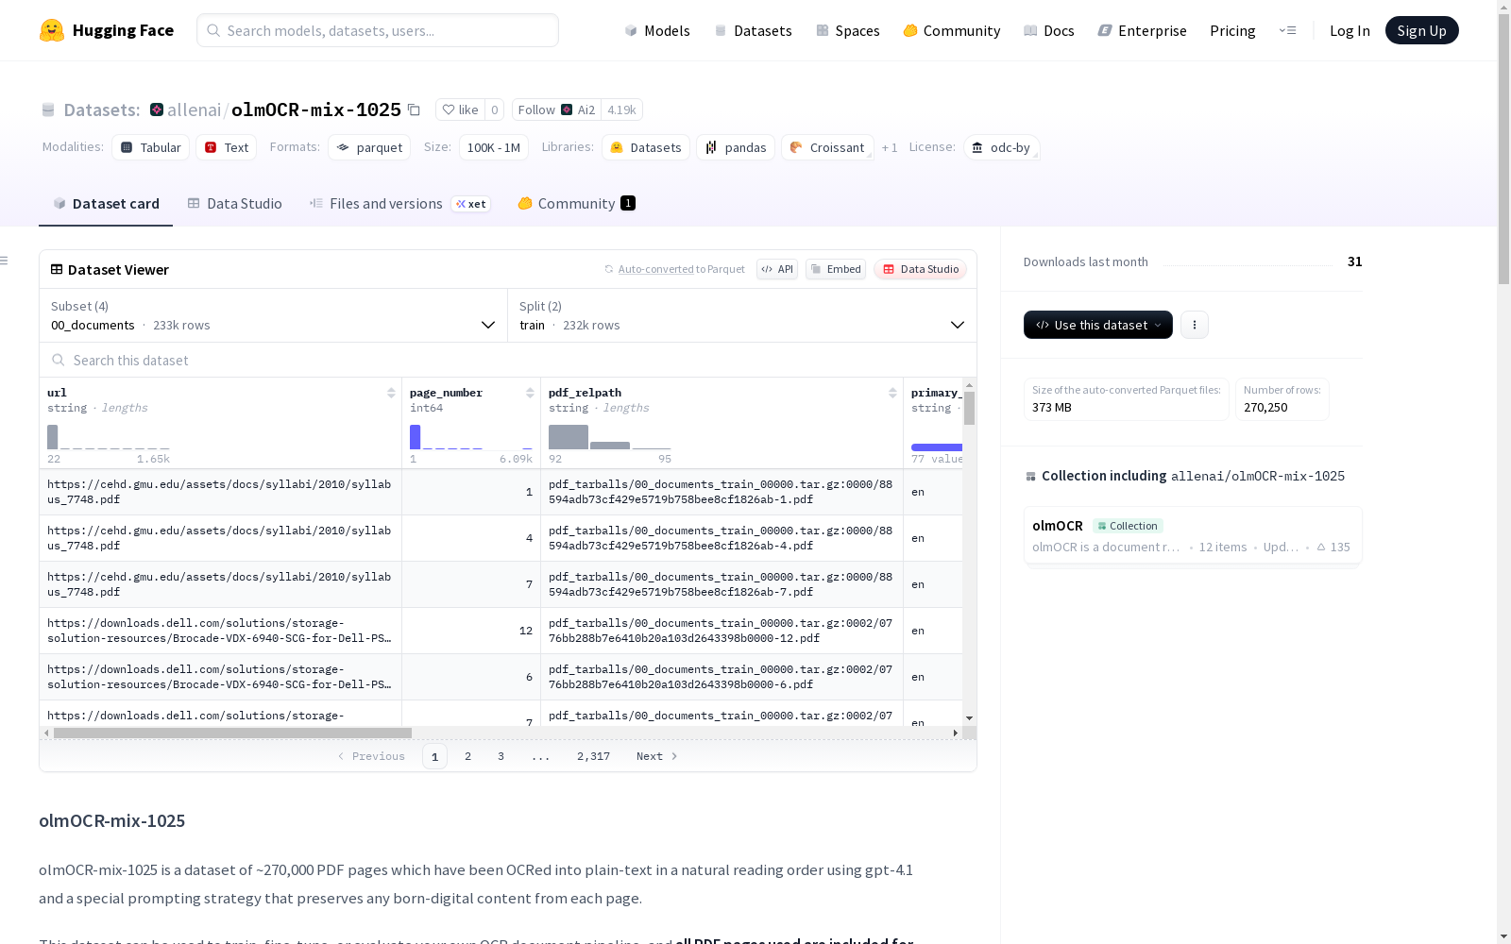1511x944 pixels.
Task: Click the url length histogram bar
Action: pos(53,437)
